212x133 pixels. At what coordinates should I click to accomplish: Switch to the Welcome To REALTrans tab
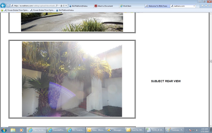tap(157, 6)
